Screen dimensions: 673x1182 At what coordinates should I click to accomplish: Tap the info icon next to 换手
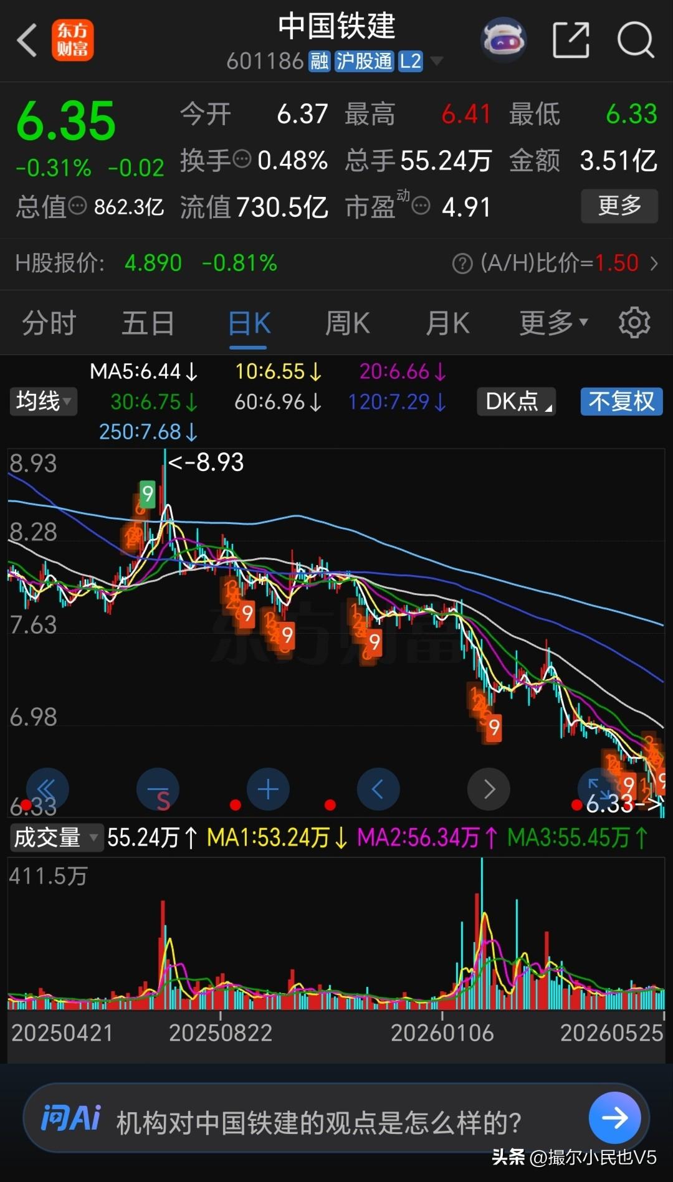tap(242, 160)
